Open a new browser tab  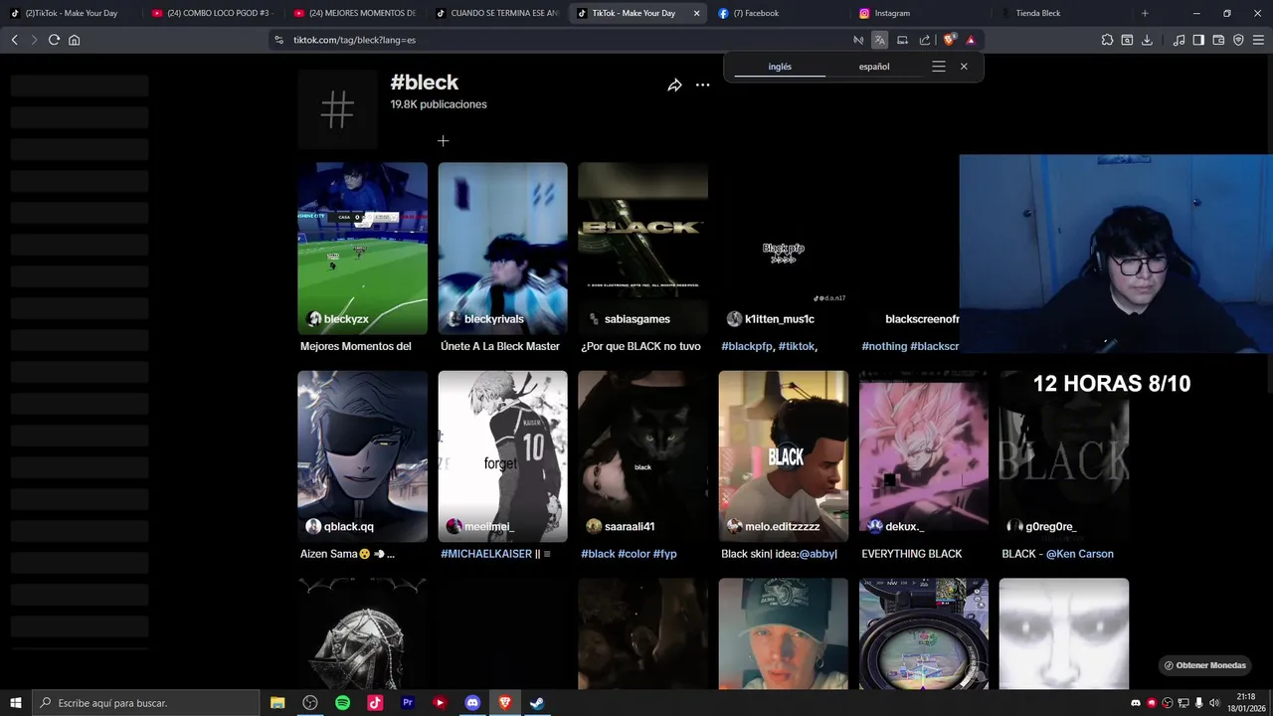pos(1145,13)
